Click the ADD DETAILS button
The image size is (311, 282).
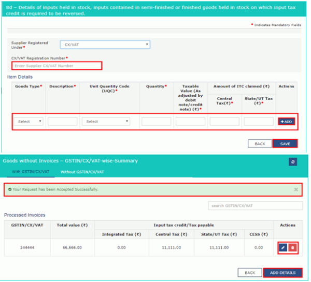tap(282, 273)
